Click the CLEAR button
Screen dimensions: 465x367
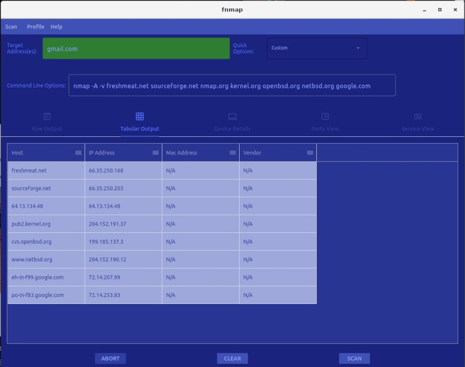coord(232,358)
